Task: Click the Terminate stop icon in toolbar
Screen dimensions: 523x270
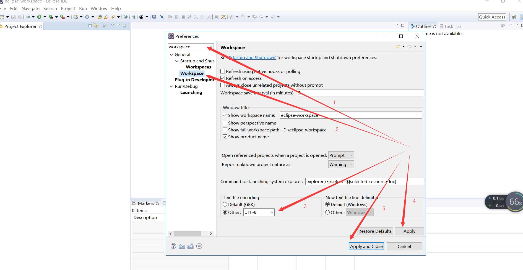Action: point(183,17)
